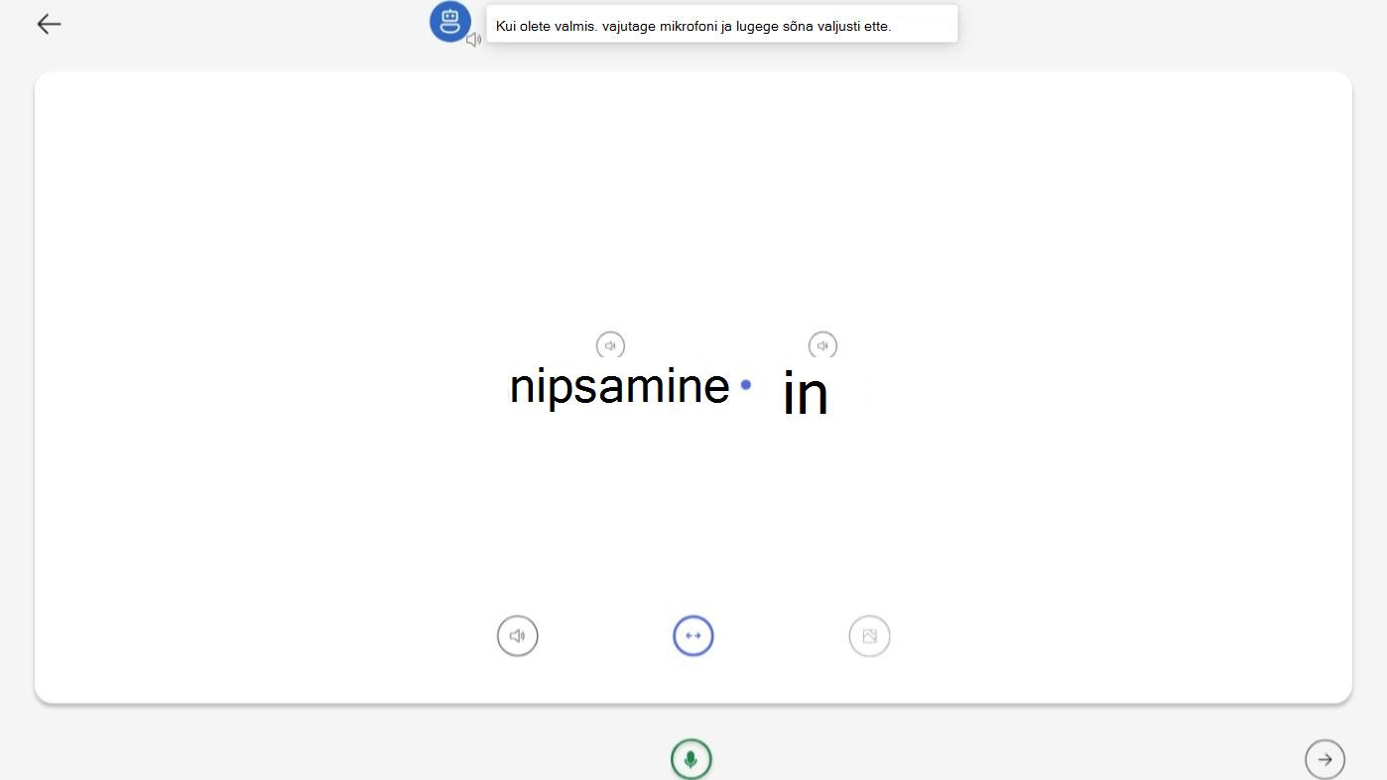1387x780 pixels.
Task: Open the picture for this word
Action: coord(869,636)
